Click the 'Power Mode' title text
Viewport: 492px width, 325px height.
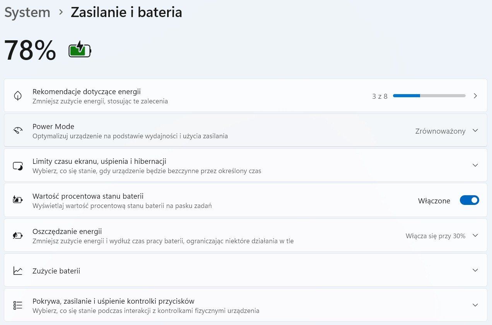[53, 126]
